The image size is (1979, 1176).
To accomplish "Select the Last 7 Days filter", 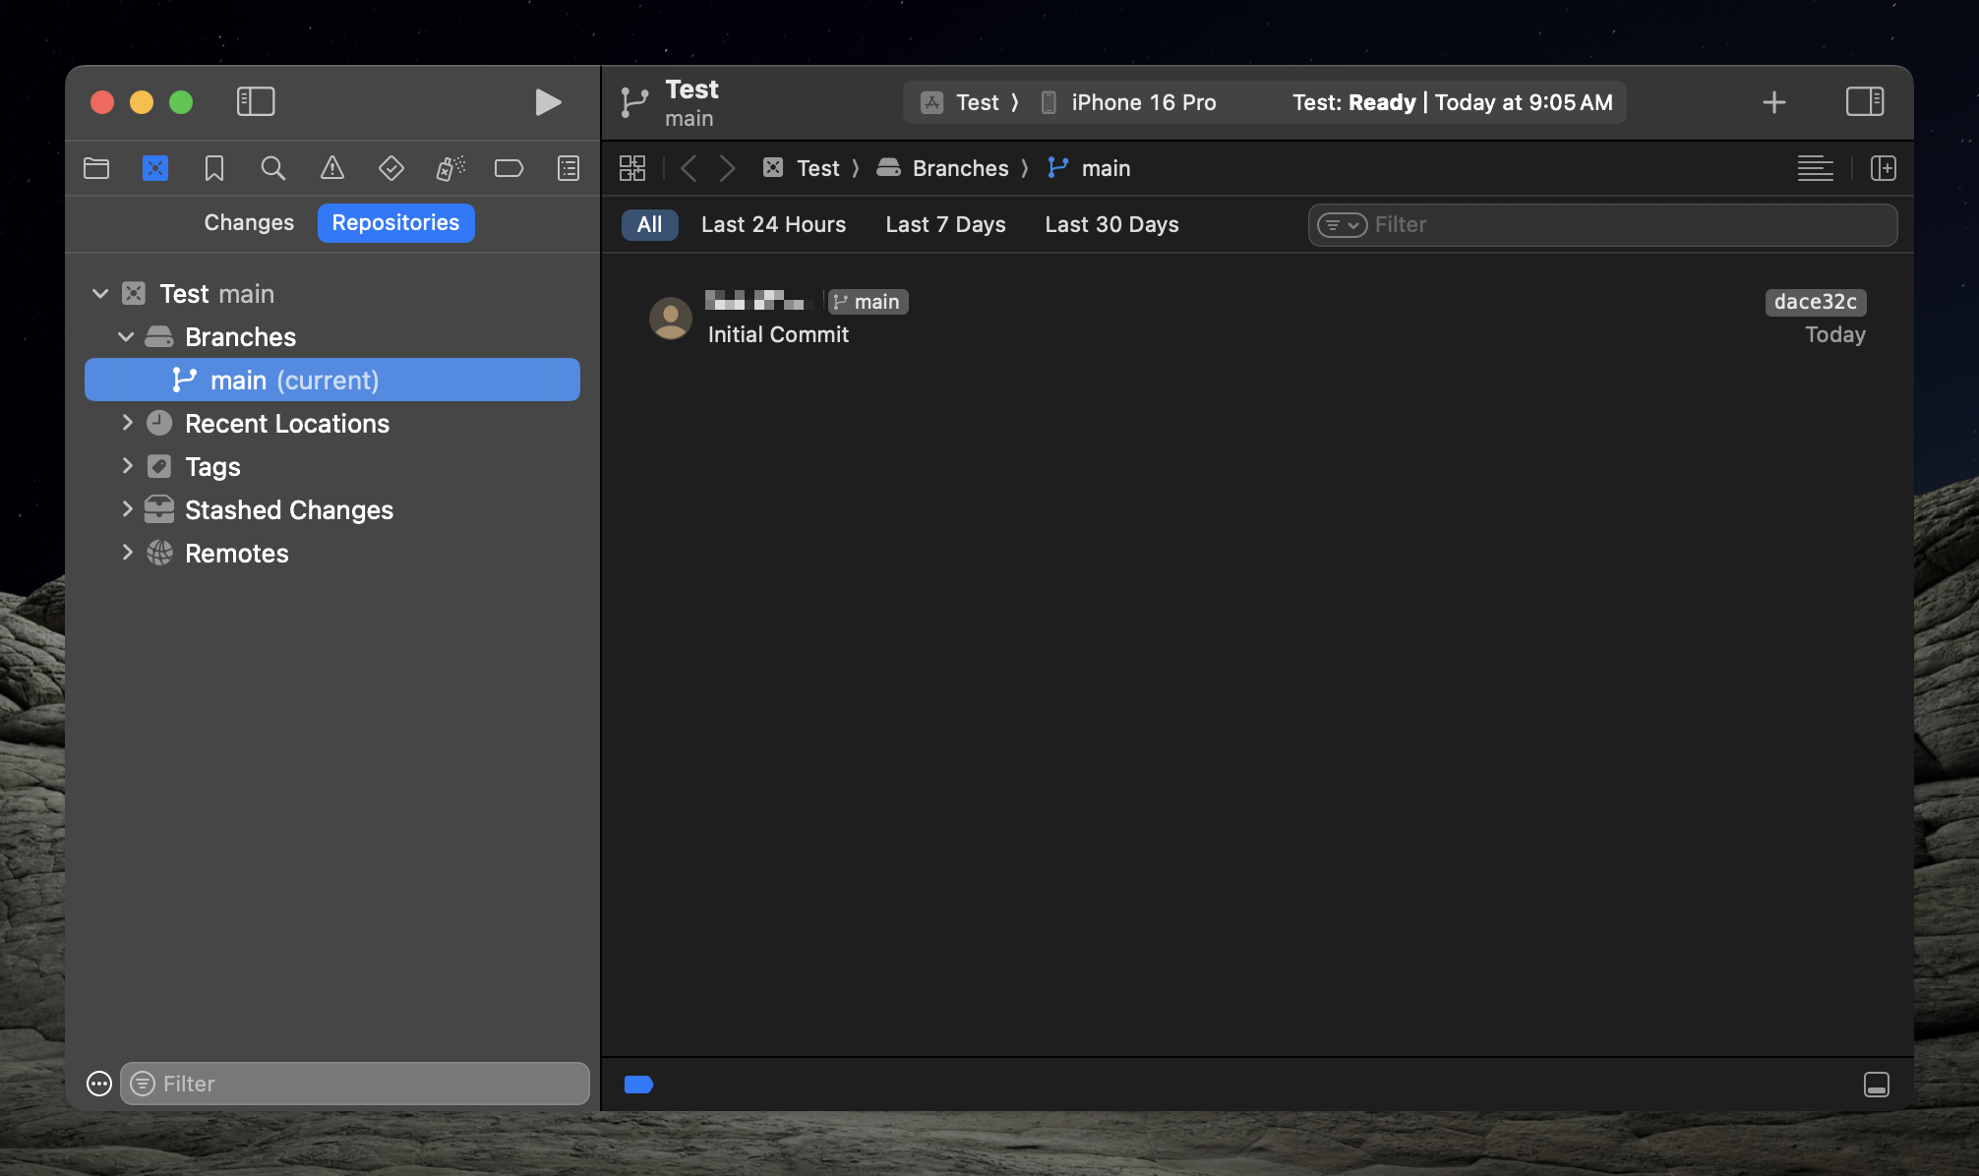I will tap(945, 225).
